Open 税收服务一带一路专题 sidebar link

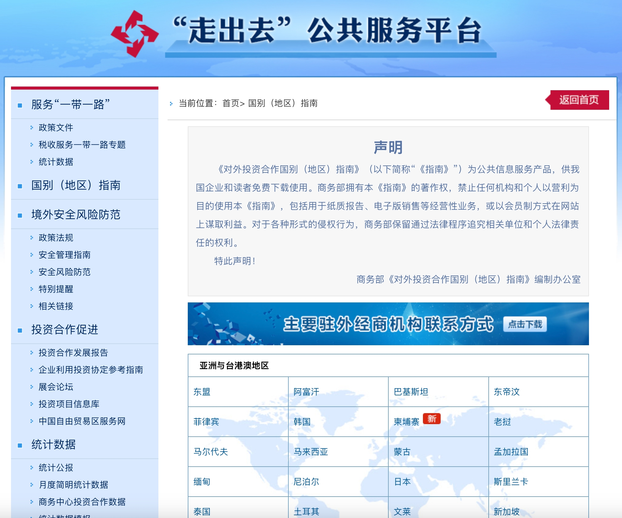[82, 145]
